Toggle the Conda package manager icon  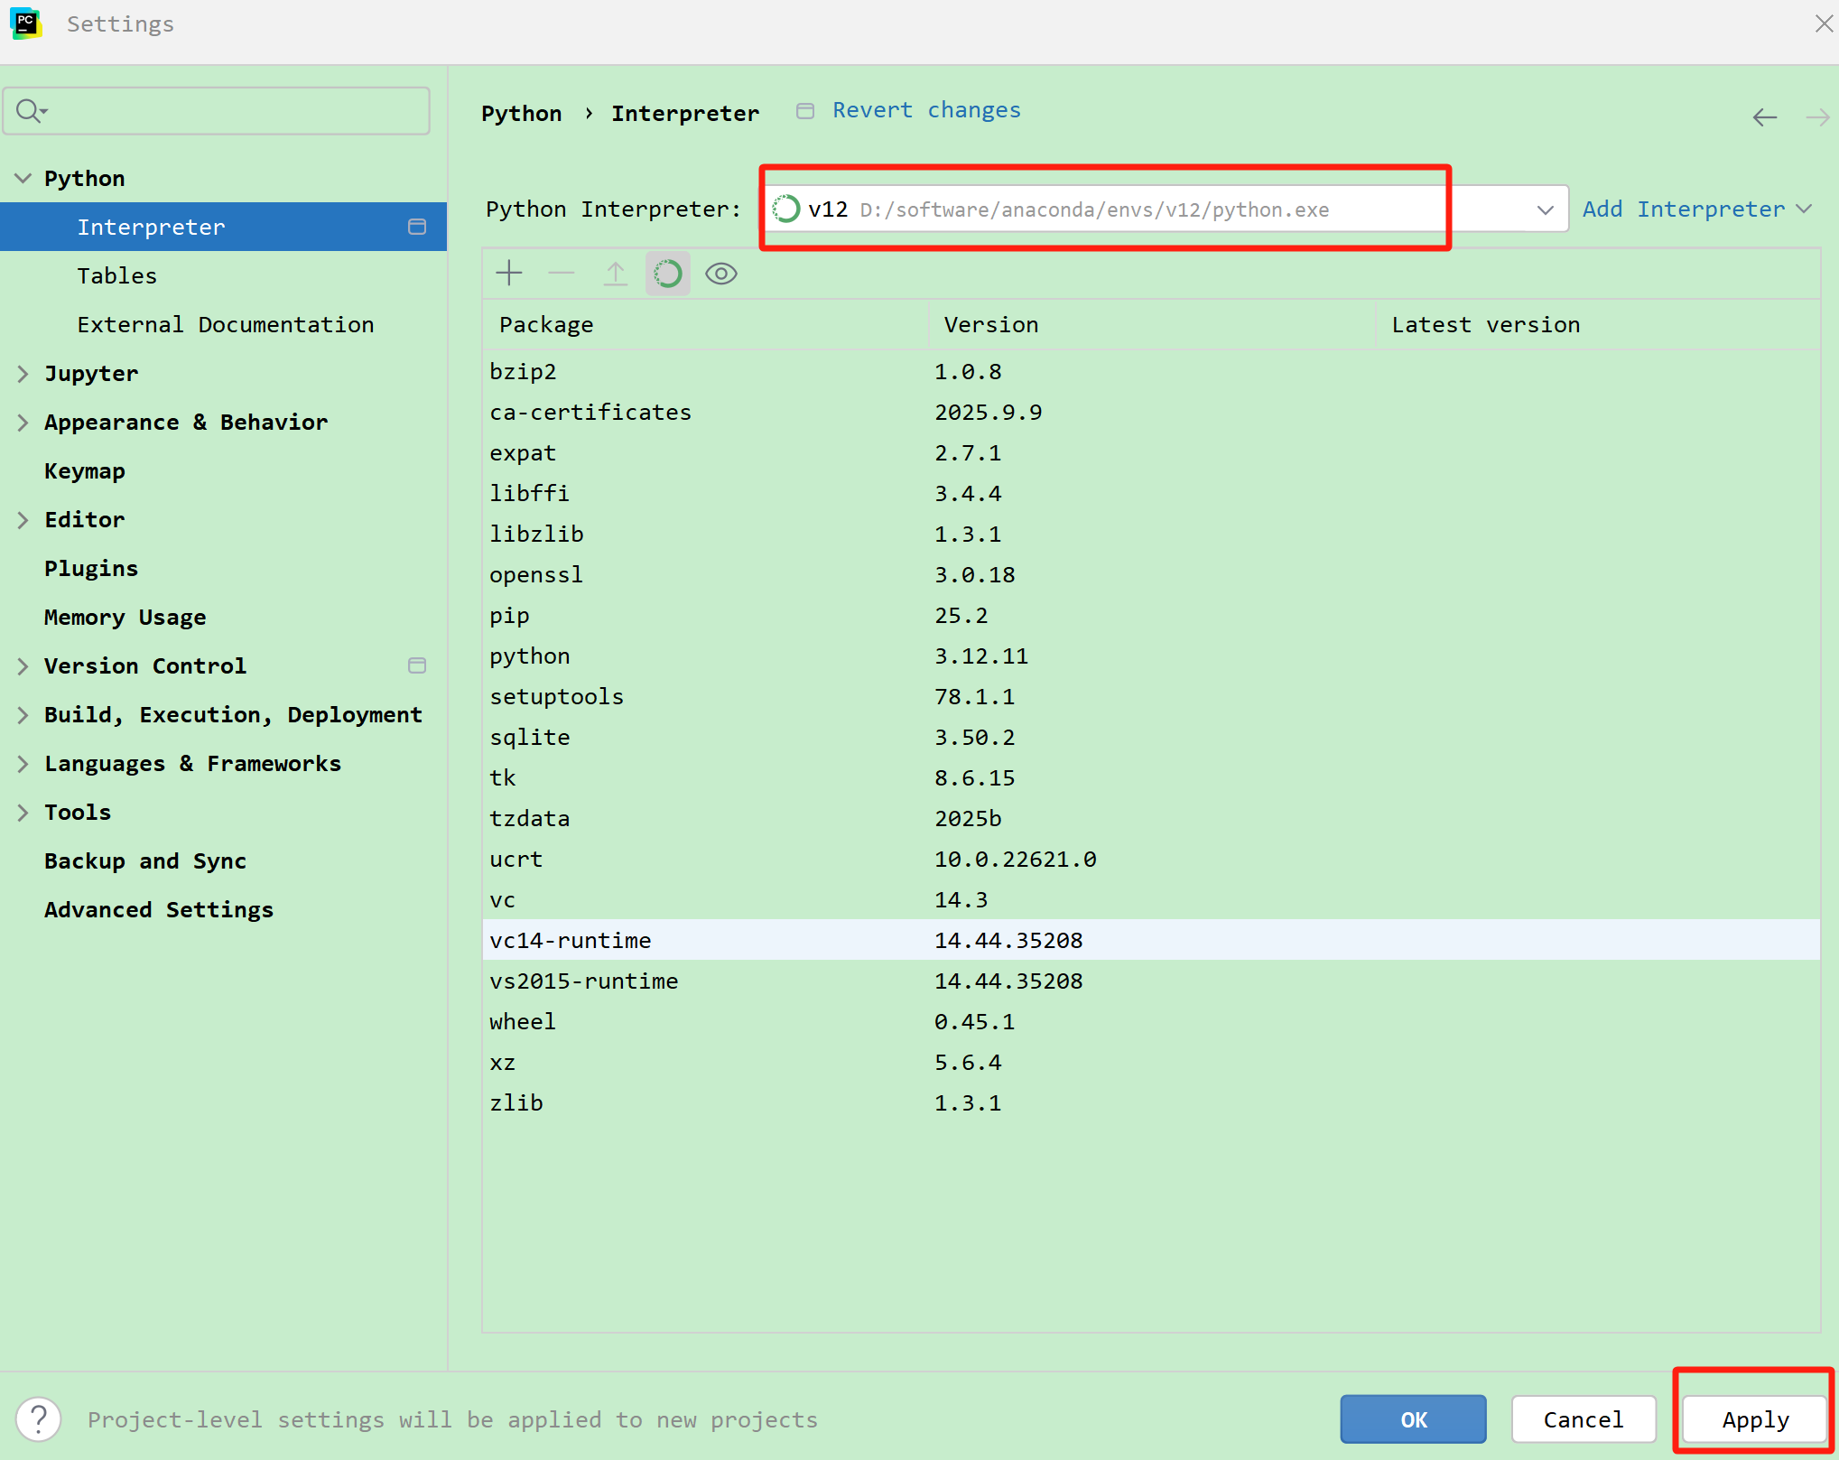tap(668, 273)
